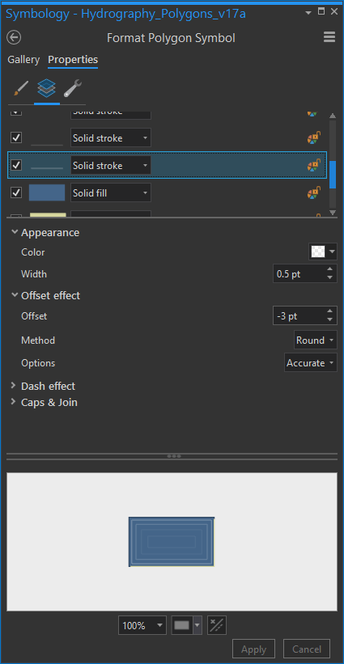Screen dimensions: 344x664
Task: Select the Layers tab icon
Action: point(47,88)
